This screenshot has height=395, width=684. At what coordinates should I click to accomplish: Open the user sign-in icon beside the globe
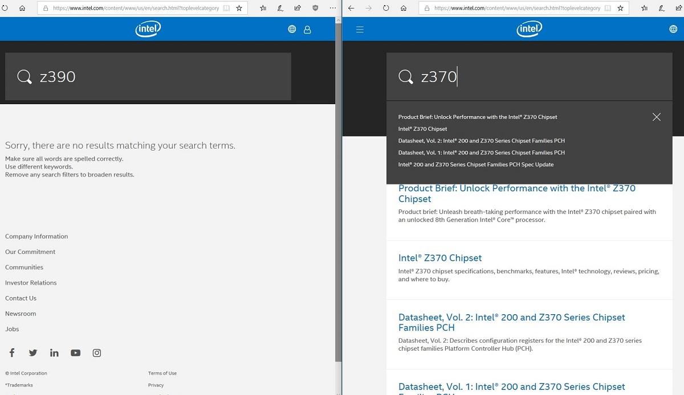coord(307,29)
